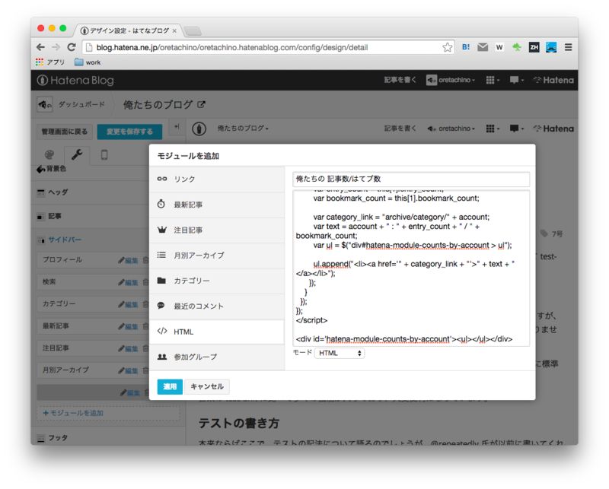
Task: Choose the 参加グループ module
Action: (217, 357)
